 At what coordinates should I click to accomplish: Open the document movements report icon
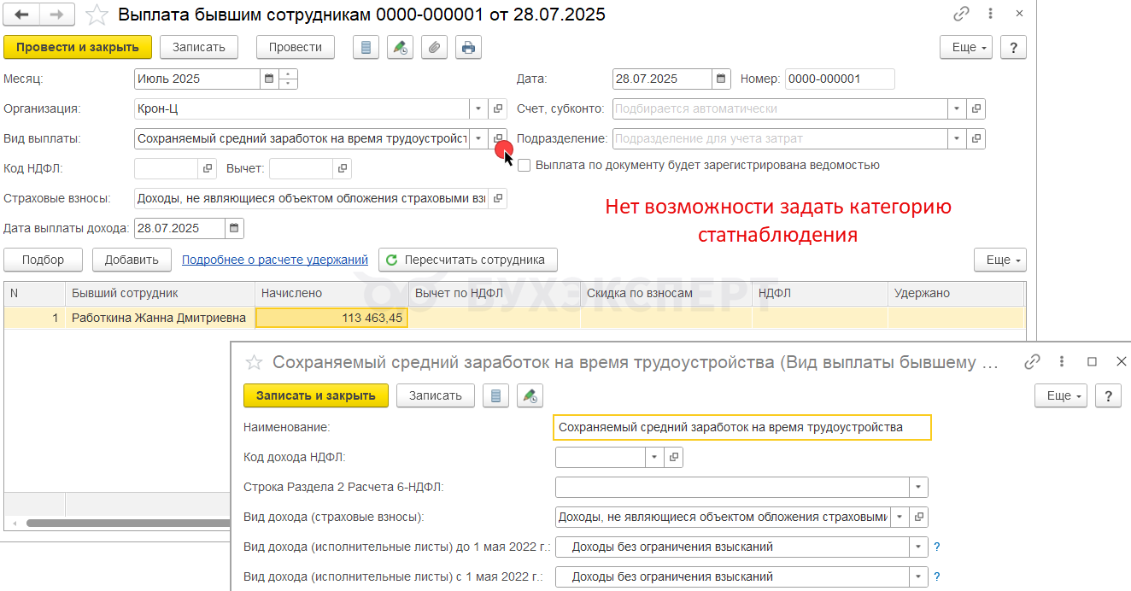point(366,47)
